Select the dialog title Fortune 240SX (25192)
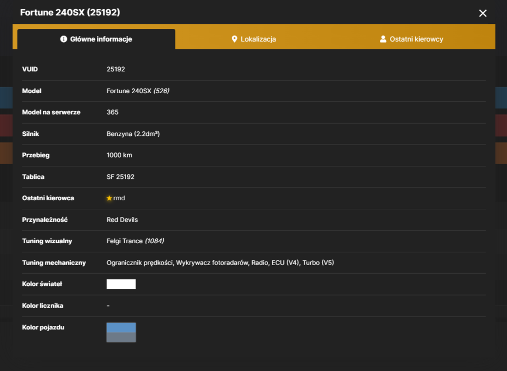Image resolution: width=507 pixels, height=371 pixels. pyautogui.click(x=70, y=12)
